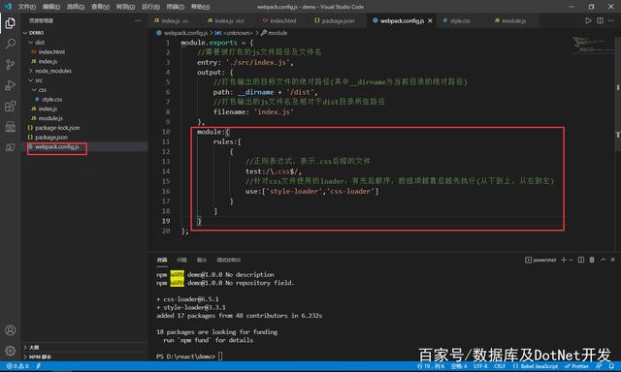Click the kill terminal trash icon

pyautogui.click(x=592, y=260)
